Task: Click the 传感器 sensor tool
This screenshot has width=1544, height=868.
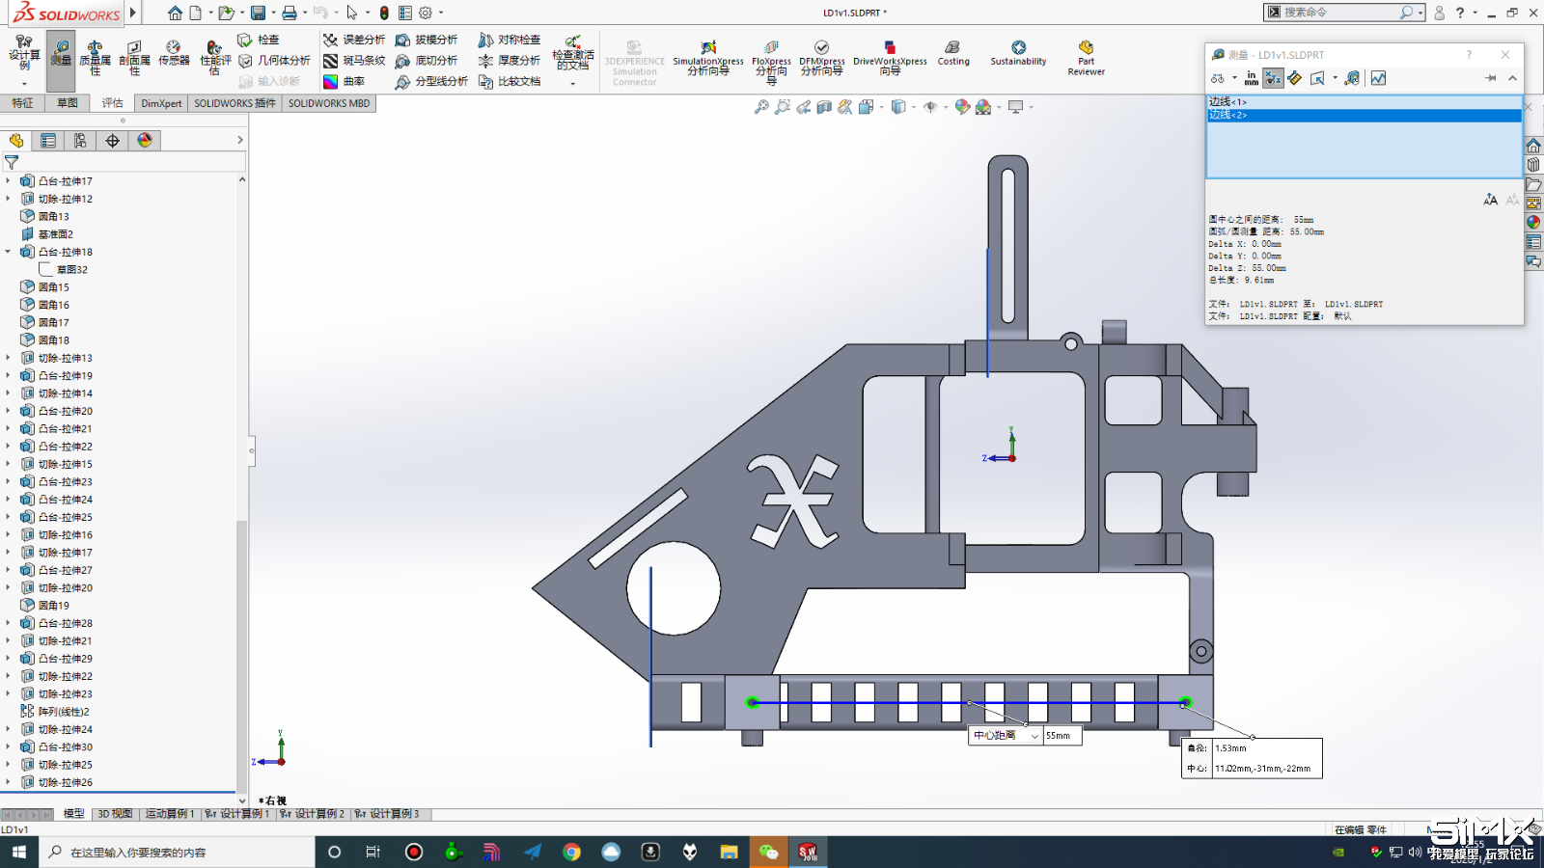Action: coord(174,54)
